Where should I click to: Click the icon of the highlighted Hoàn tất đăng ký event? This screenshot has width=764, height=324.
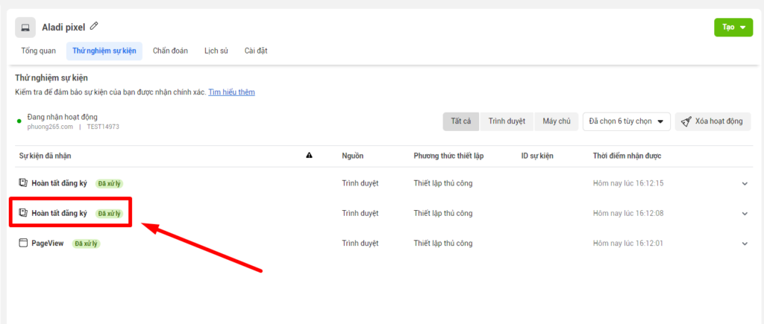23,213
